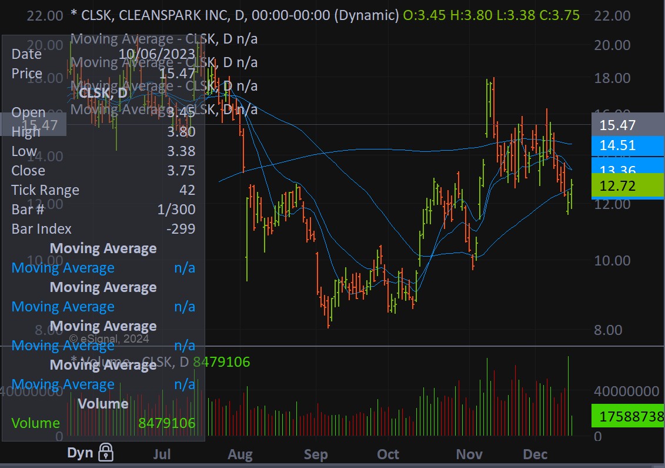Screen dimensions: 665x468
Task: Click the Low row value 3.38 in the data window
Action: tap(181, 151)
